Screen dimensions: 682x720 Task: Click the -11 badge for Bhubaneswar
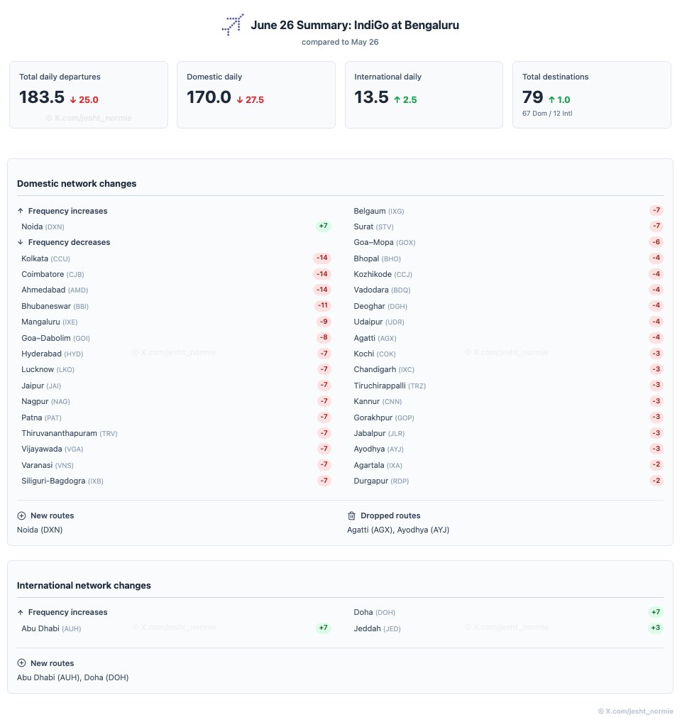(323, 305)
